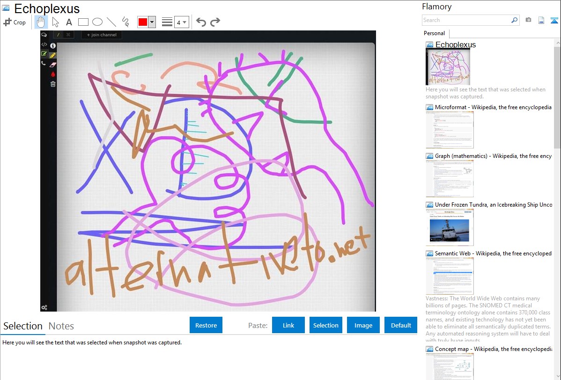Click the Paste Default button

point(401,325)
